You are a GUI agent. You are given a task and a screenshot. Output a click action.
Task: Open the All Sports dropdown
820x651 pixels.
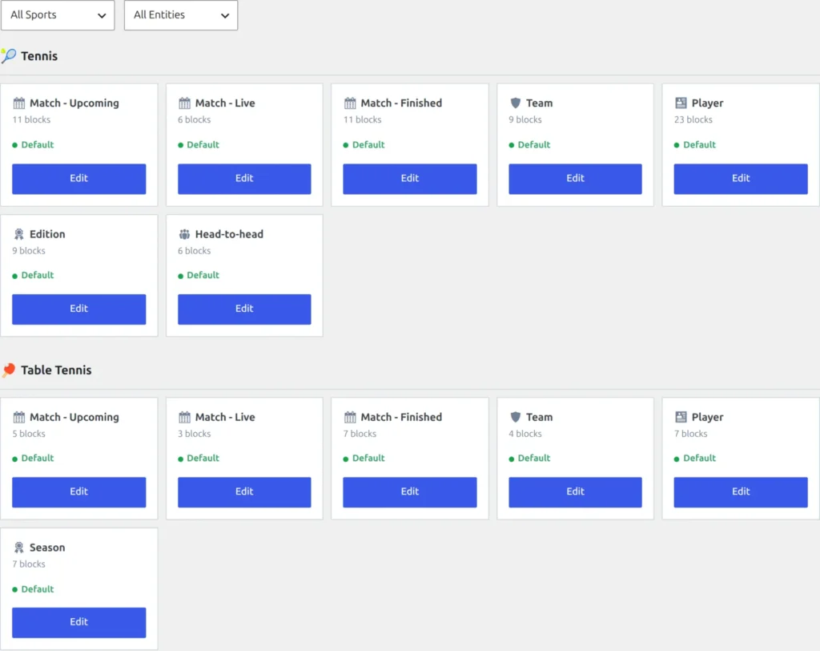(x=58, y=15)
